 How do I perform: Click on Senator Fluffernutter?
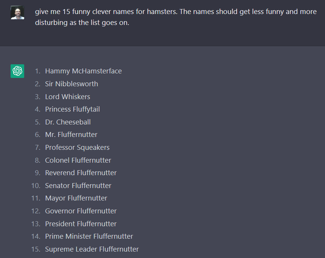click(x=78, y=186)
